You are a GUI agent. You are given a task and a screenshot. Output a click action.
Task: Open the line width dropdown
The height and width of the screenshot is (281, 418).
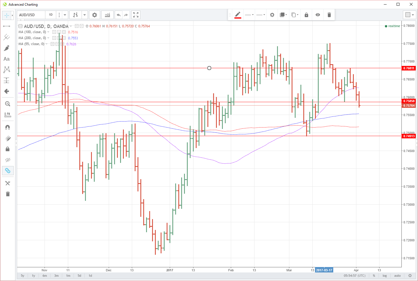(x=261, y=15)
